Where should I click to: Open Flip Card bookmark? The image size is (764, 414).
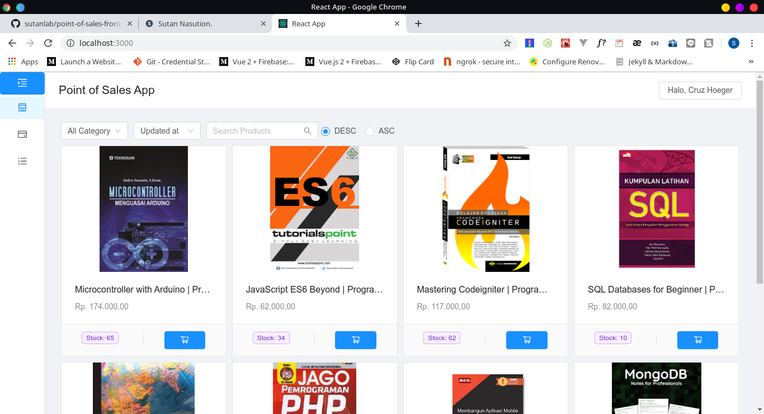(x=413, y=62)
